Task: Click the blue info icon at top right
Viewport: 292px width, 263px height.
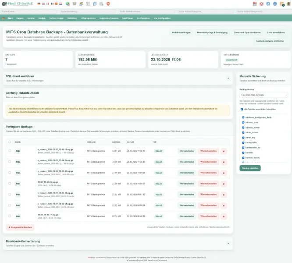Action: coord(275,4)
